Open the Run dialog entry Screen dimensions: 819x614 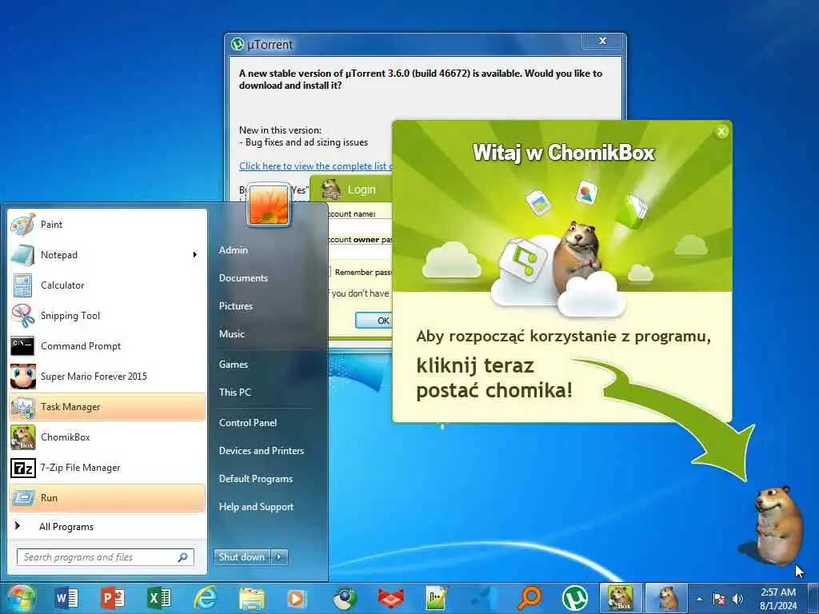(x=108, y=497)
